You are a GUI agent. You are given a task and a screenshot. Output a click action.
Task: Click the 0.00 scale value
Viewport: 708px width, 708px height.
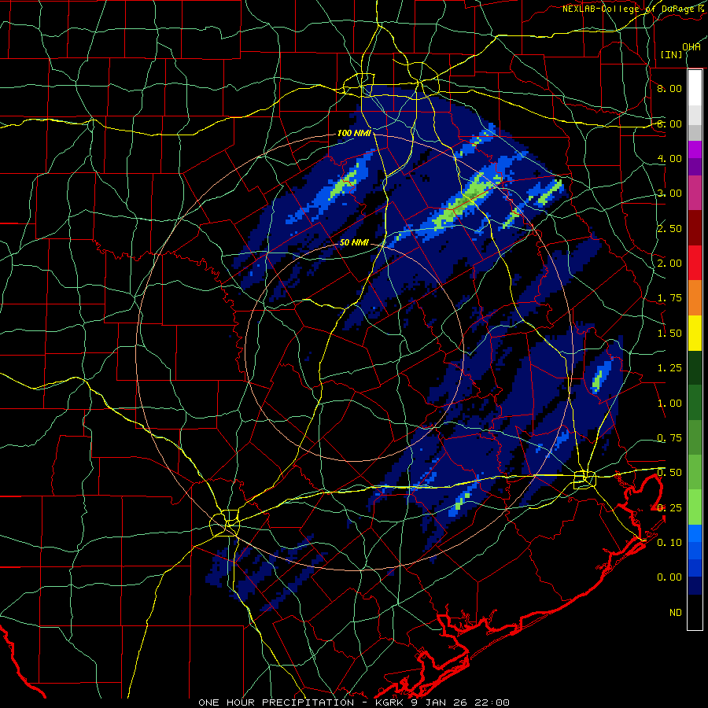click(x=669, y=577)
